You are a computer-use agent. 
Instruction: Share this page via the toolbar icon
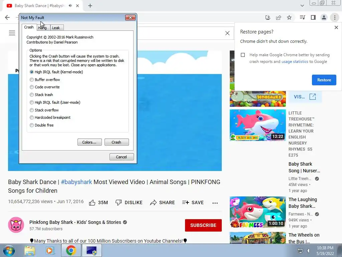[279, 17]
